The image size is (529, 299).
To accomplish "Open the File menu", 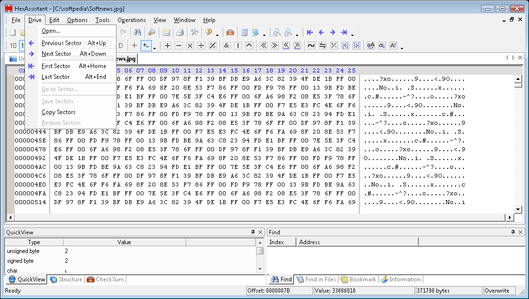I will (16, 20).
